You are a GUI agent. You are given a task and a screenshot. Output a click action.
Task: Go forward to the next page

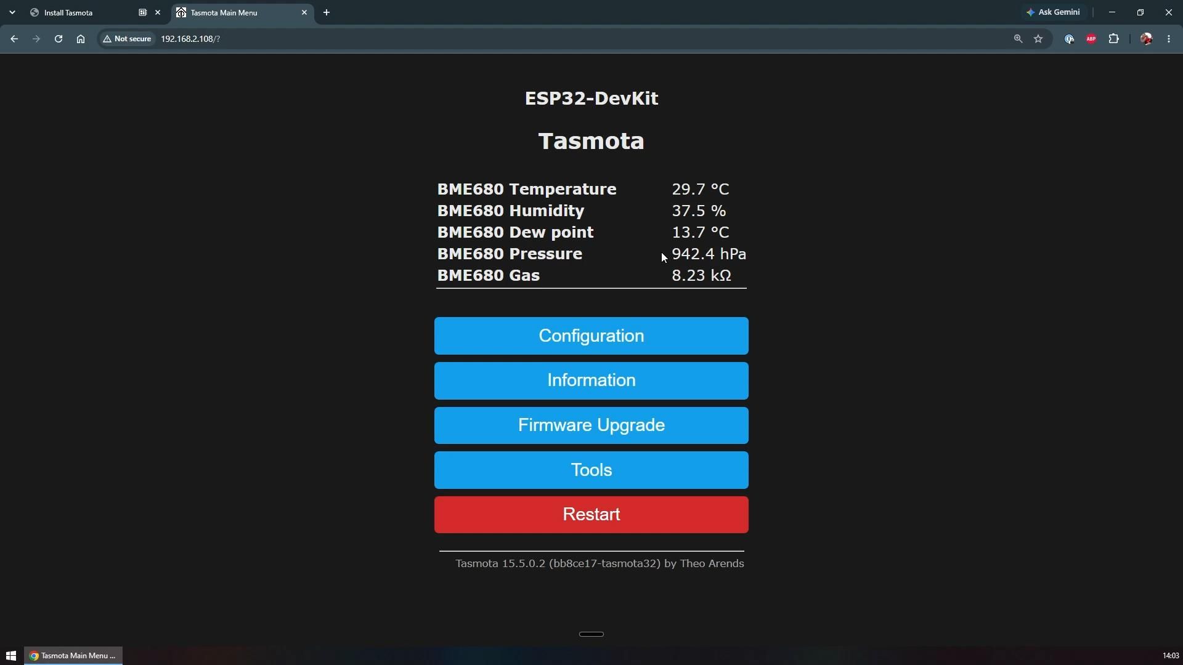click(36, 39)
